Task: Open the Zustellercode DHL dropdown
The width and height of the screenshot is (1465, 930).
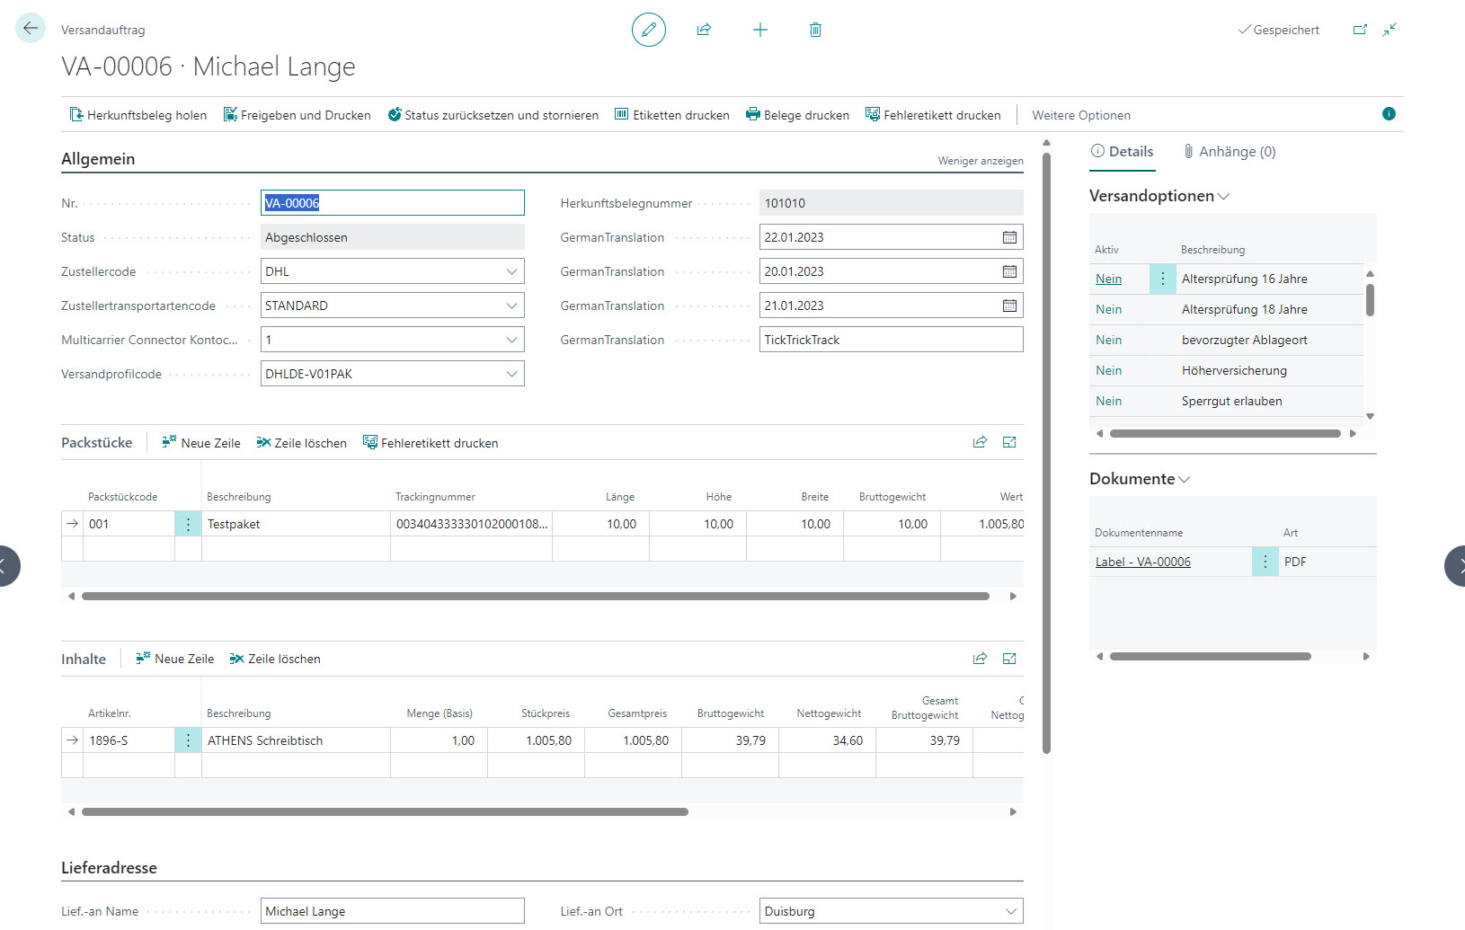Action: pyautogui.click(x=511, y=271)
